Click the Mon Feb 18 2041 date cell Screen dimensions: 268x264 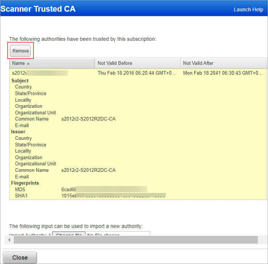[223, 73]
